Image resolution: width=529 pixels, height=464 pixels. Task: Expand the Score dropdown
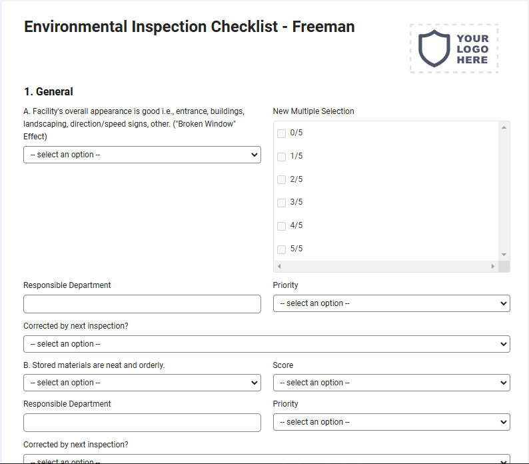[x=391, y=383]
